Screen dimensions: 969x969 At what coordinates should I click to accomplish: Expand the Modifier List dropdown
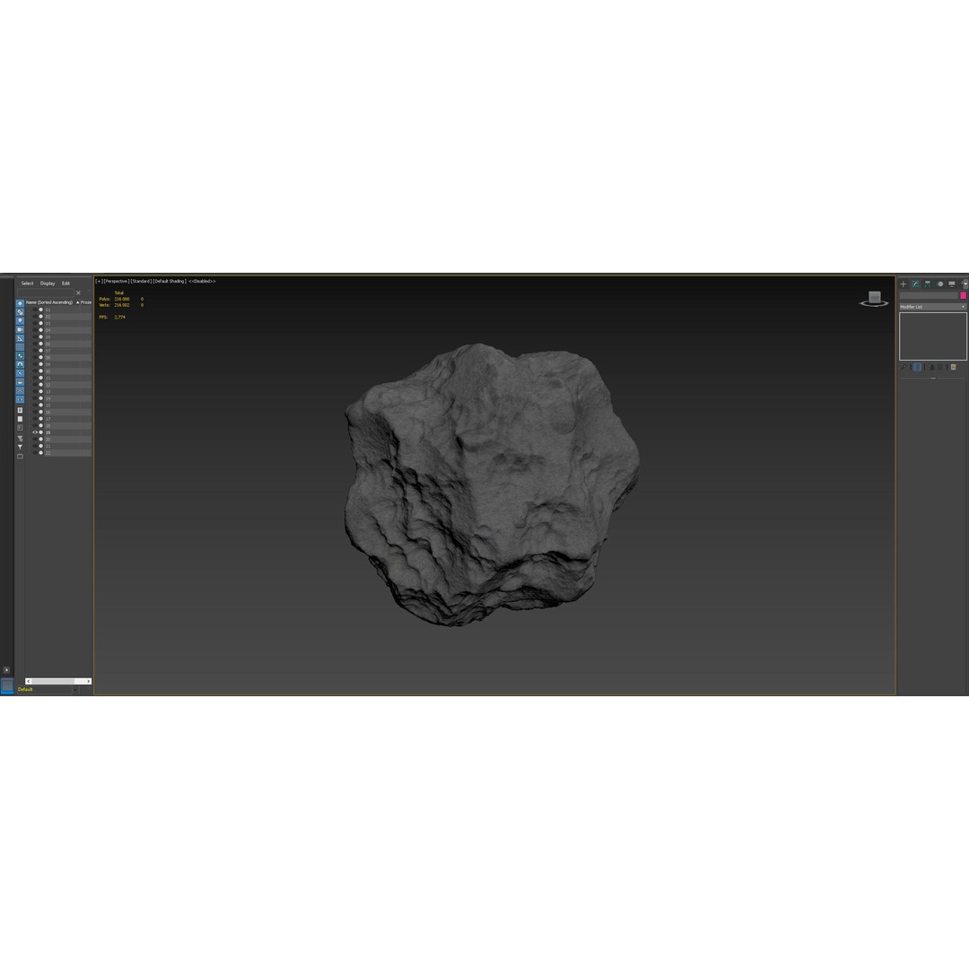pos(932,307)
